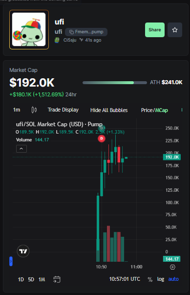Copy the Fmem...pump contract address

[86, 32]
